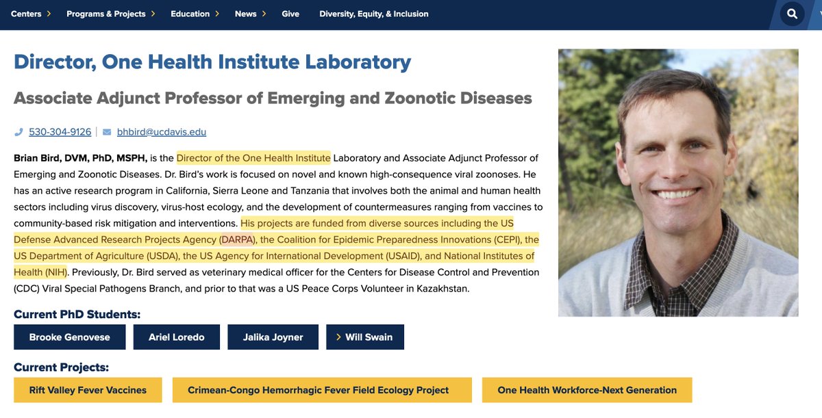Open Diversity, Equity, & Inclusion menu item
Screen dimensions: 822x418
[x=374, y=14]
